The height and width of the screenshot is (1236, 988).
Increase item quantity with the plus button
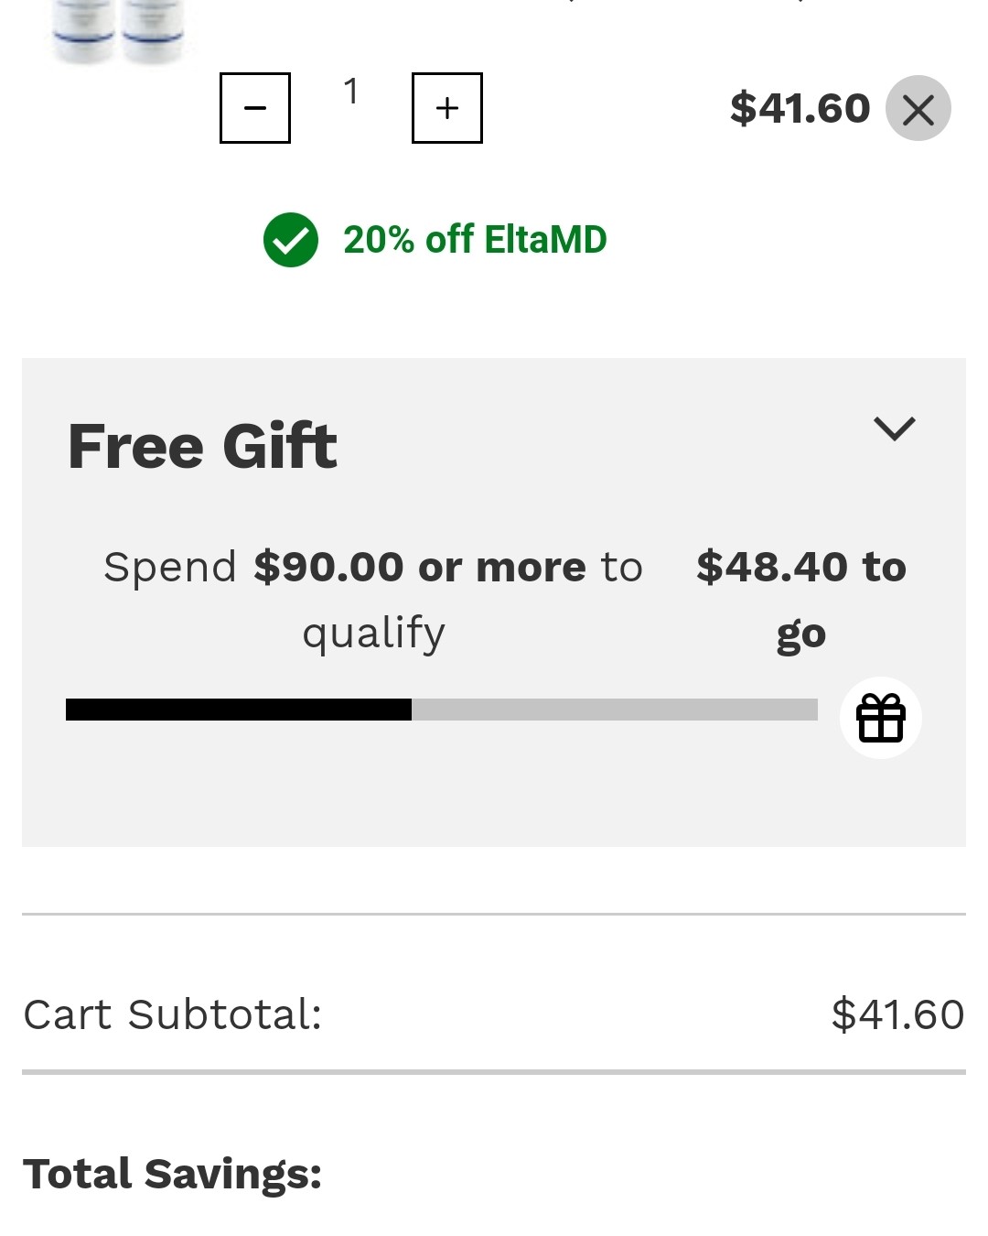click(447, 108)
